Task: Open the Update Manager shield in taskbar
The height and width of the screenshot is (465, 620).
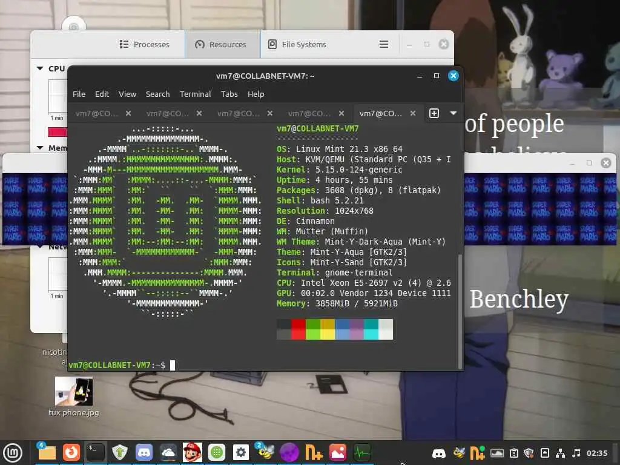Action: (x=119, y=452)
